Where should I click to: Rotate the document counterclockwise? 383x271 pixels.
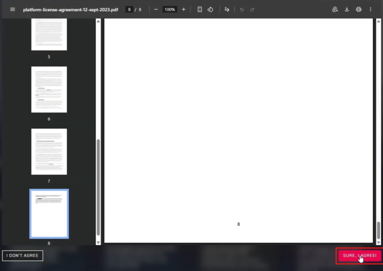point(210,9)
